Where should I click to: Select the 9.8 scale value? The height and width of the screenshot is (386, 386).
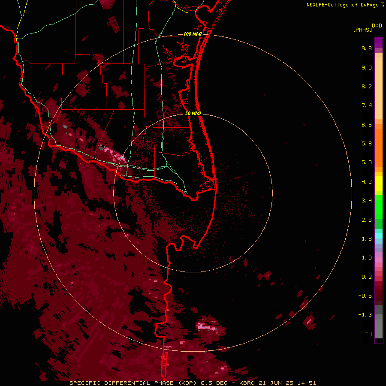[x=367, y=48]
